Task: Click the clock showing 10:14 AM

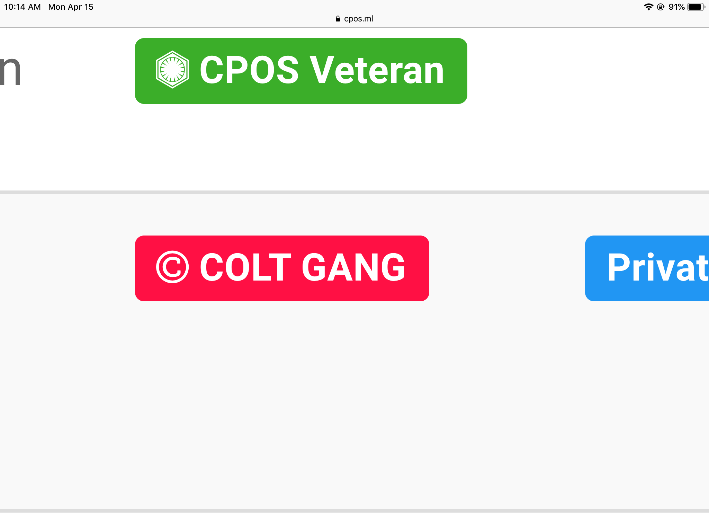Action: point(22,6)
